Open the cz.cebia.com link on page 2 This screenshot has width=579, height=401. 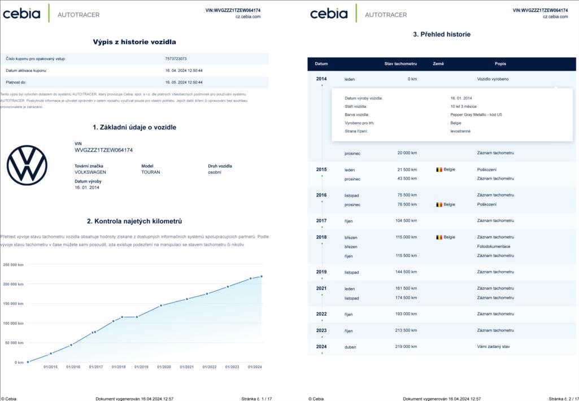coord(555,17)
